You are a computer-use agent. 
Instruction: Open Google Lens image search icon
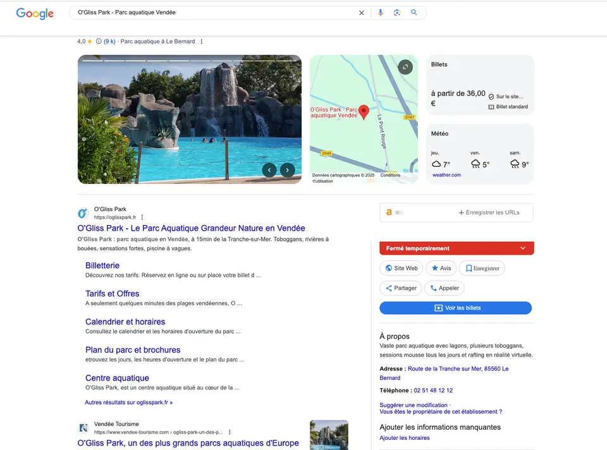click(x=397, y=13)
